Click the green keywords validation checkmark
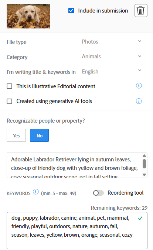This screenshot has width=153, height=250. click(x=140, y=218)
